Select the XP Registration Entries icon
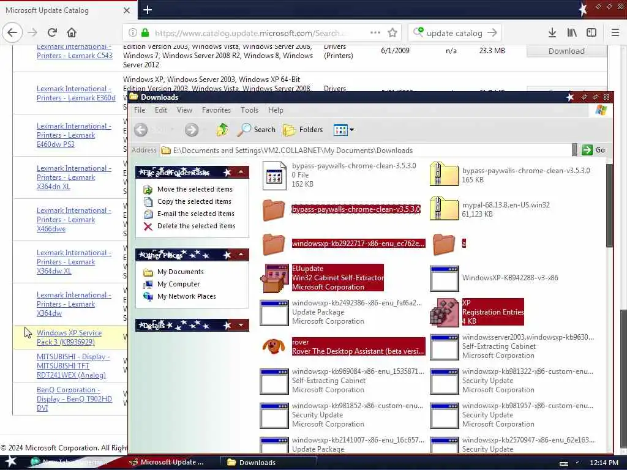Screen dimensions: 627x470 444,312
